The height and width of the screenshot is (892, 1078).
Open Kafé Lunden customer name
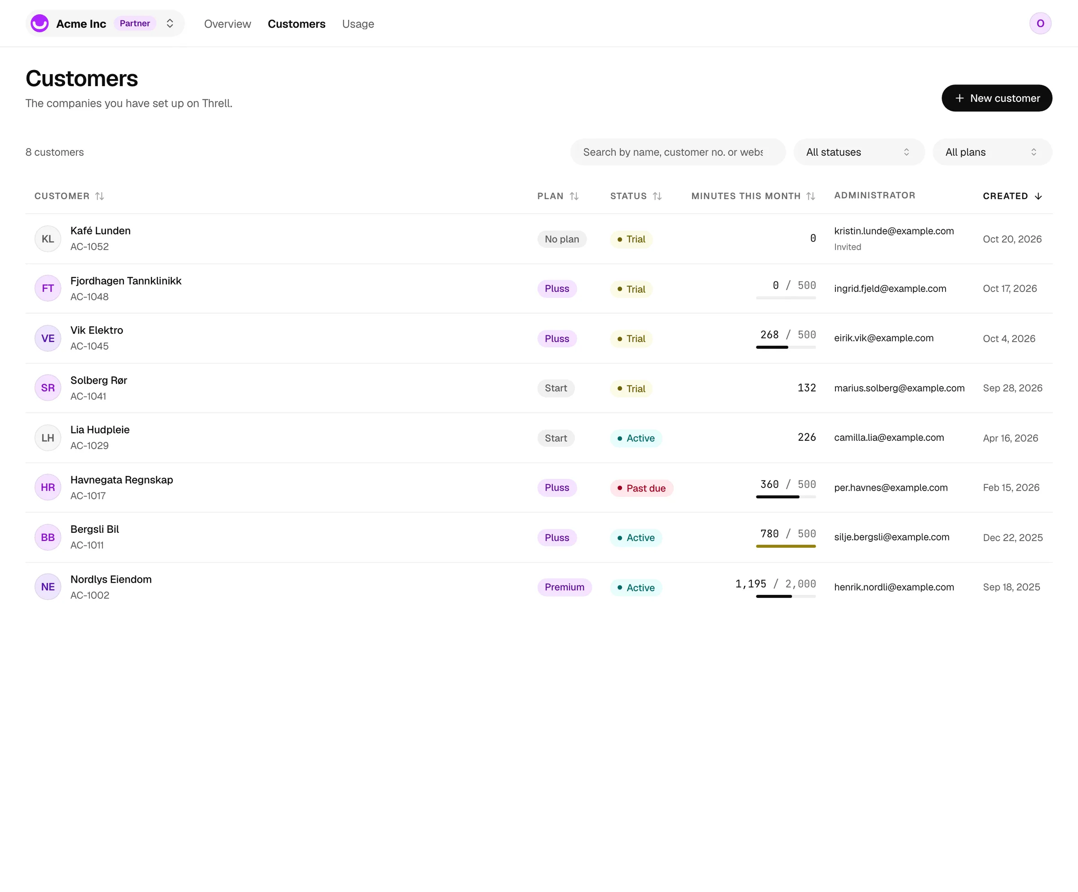101,231
